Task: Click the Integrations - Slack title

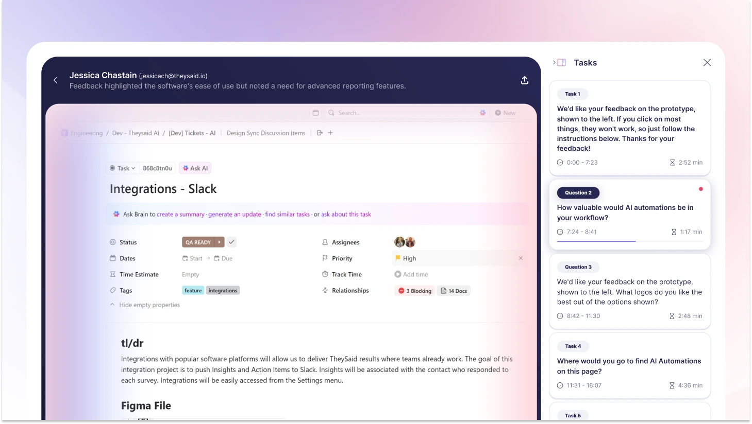Action: coord(163,189)
